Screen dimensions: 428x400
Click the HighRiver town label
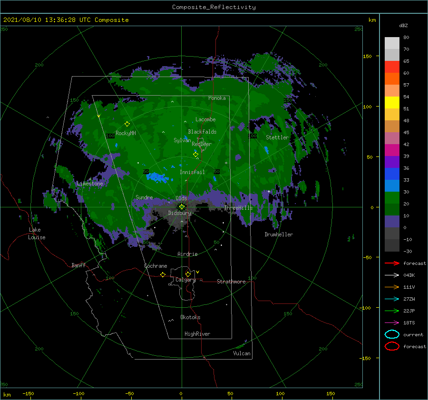(x=197, y=334)
